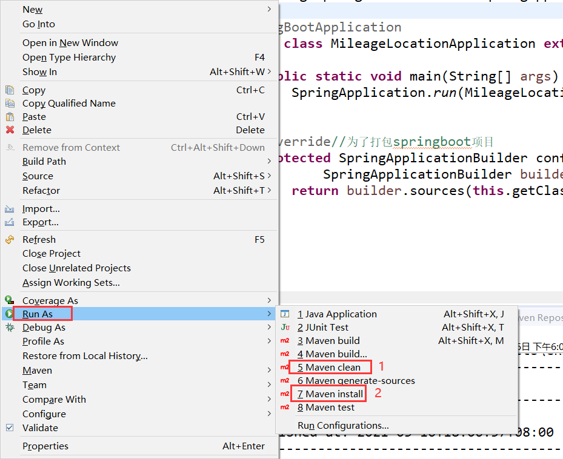This screenshot has height=459, width=563.
Task: Click the red Delete X icon
Action: pos(10,130)
